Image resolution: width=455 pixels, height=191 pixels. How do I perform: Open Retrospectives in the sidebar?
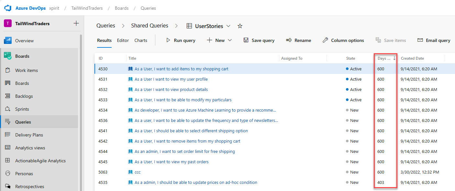point(29,186)
